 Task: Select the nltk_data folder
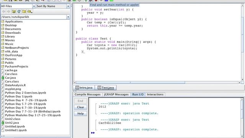coord(11,51)
